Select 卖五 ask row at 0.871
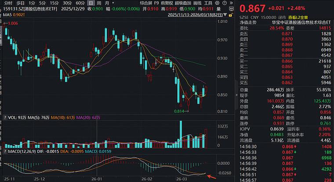Viewport: 334px width, 182px height. [285, 34]
